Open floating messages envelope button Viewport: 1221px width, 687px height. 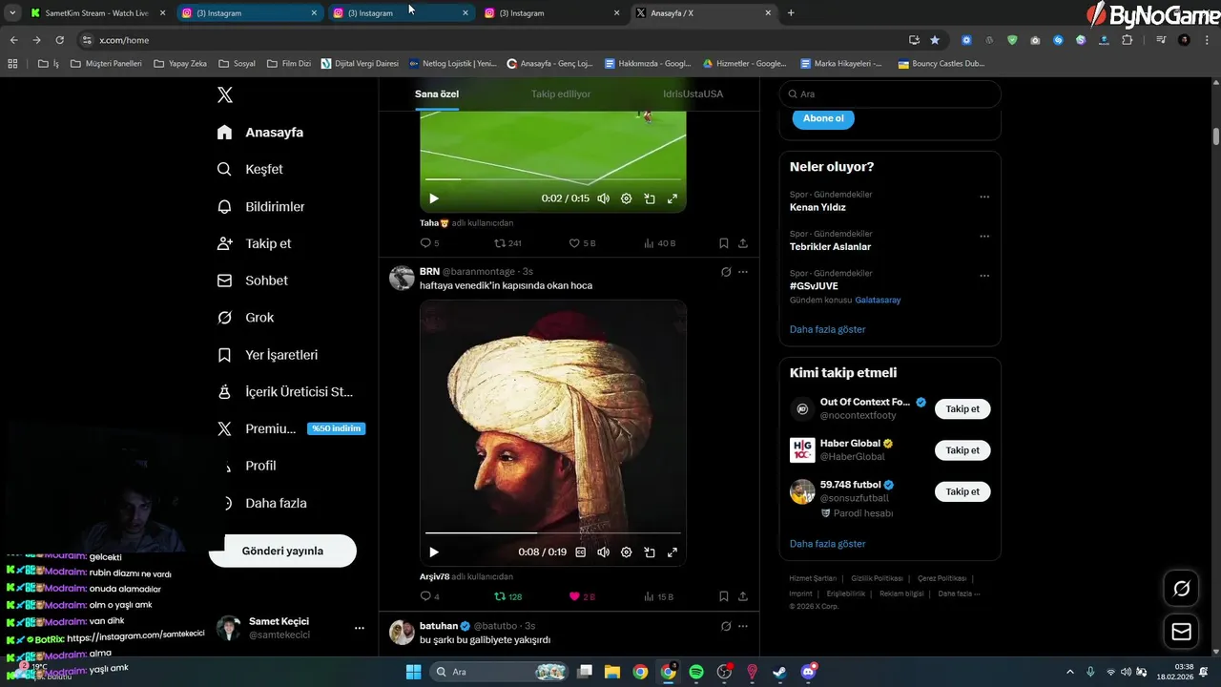pyautogui.click(x=1181, y=632)
